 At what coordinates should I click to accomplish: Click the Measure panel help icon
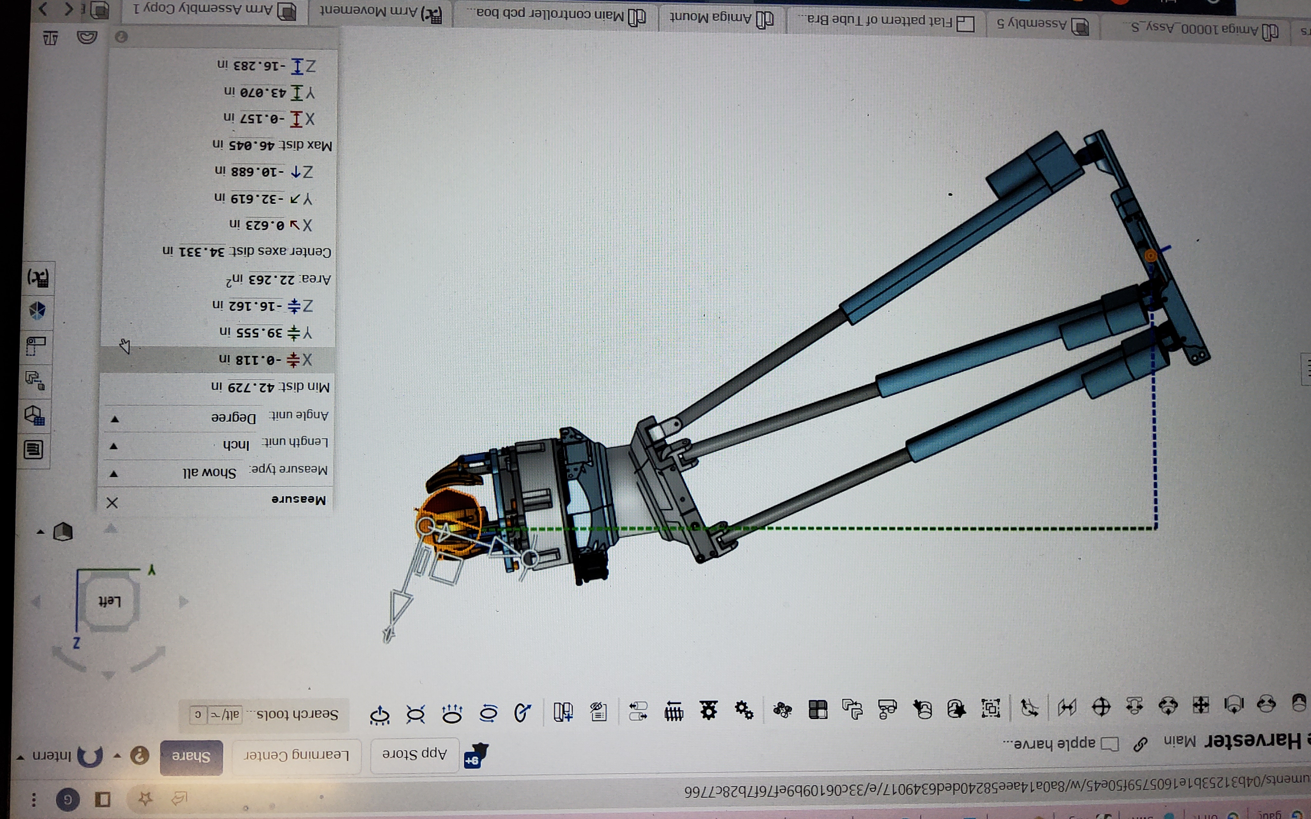pos(121,37)
